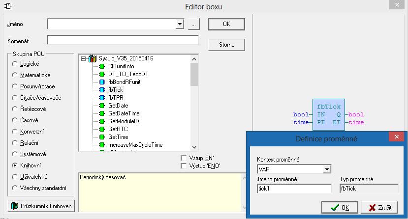The width and height of the screenshot is (408, 219).
Task: Choose the Uživatelské radio option
Action: coord(15,177)
